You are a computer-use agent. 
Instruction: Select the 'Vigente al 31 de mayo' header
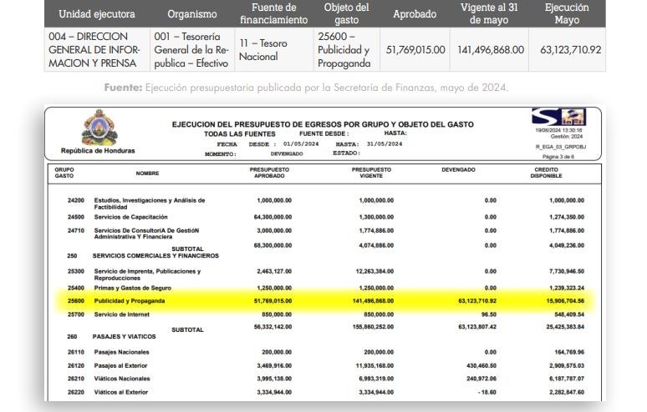[x=489, y=13]
